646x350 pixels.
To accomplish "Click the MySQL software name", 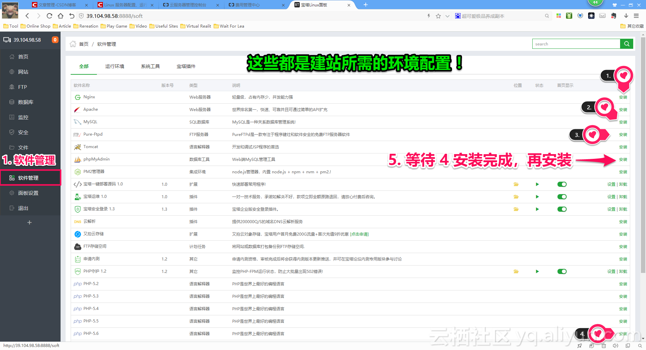I will tap(91, 122).
